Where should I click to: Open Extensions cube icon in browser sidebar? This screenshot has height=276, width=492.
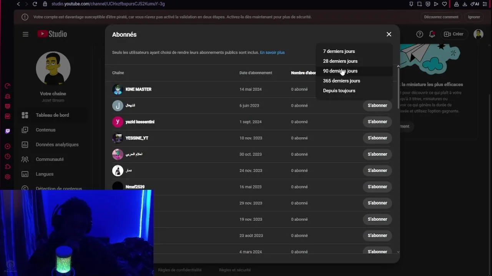tap(7, 166)
